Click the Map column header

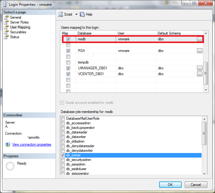click(68, 33)
